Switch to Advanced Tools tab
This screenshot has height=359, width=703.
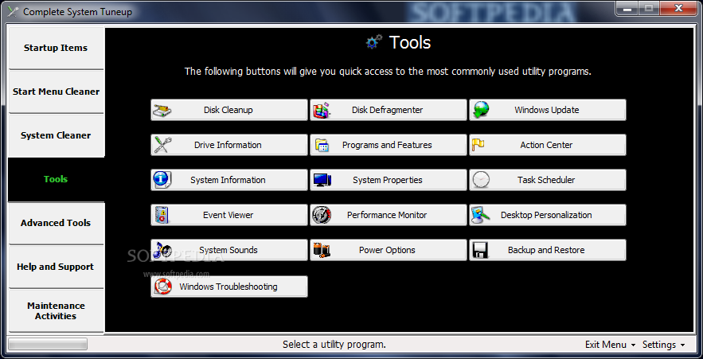[x=56, y=223]
